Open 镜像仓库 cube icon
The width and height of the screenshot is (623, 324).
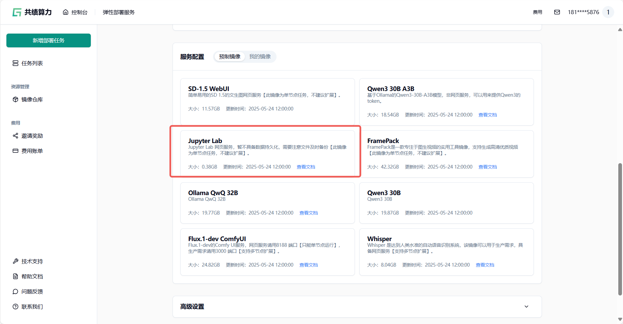point(15,99)
